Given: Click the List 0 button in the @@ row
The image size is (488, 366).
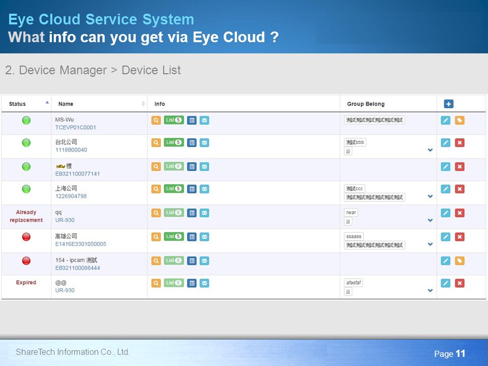Looking at the screenshot, I should [x=174, y=283].
